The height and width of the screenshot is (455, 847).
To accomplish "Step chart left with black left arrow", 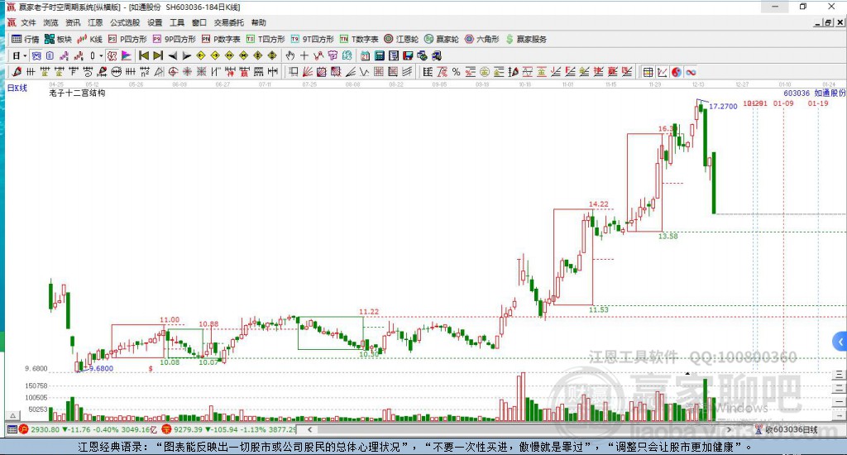I will (x=172, y=55).
